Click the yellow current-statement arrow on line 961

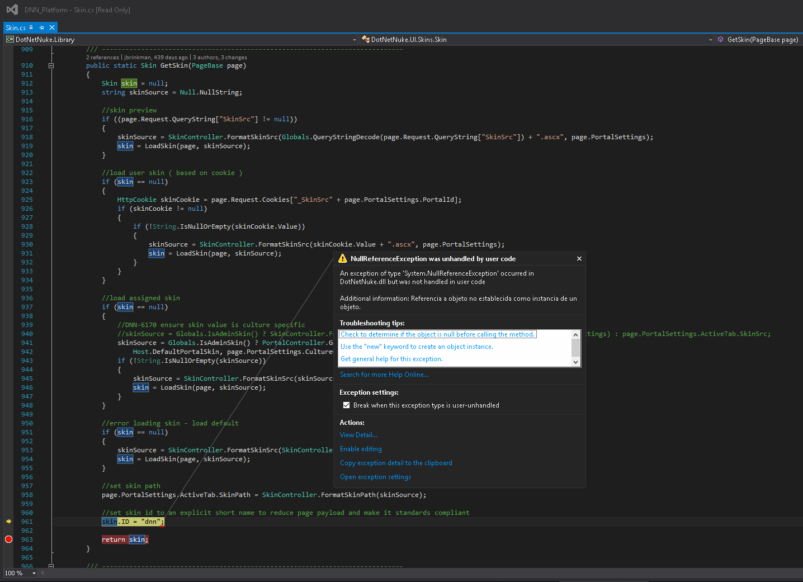[x=8, y=522]
